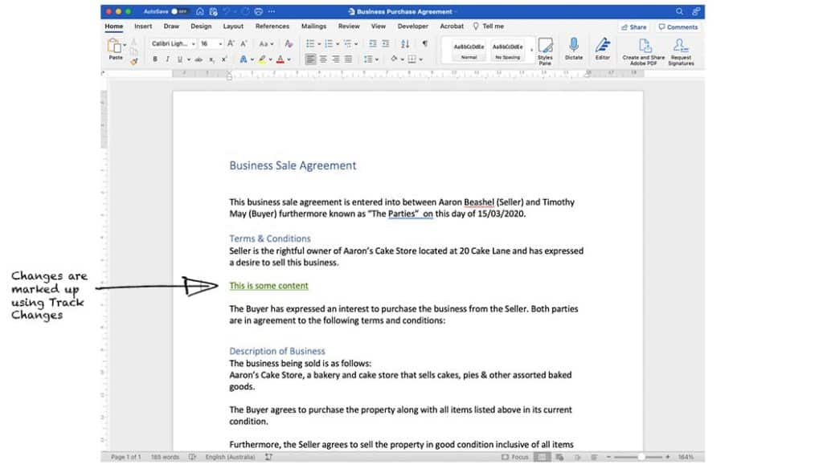
Task: Click the Request Signatures icon
Action: click(x=681, y=53)
